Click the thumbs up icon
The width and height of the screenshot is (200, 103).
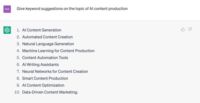point(183,29)
